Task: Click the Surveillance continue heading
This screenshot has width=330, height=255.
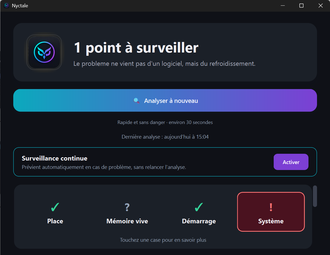Action: (x=54, y=158)
